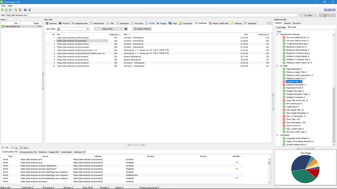The height and width of the screenshot is (189, 337).
Task: Open the Media / HREFLANG tab
Action: (219, 23)
